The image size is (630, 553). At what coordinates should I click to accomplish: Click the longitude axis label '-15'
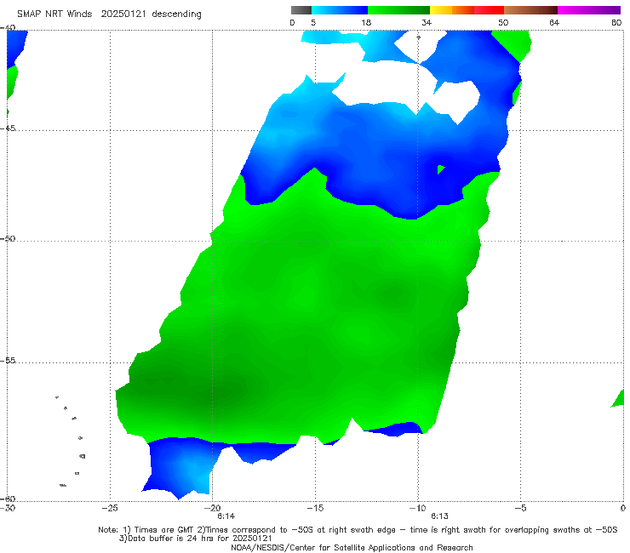[x=315, y=508]
